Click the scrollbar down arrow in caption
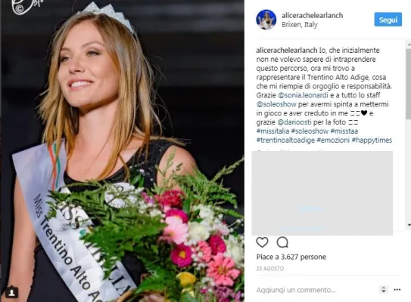Image resolution: width=411 pixels, height=302 pixels. click(409, 225)
